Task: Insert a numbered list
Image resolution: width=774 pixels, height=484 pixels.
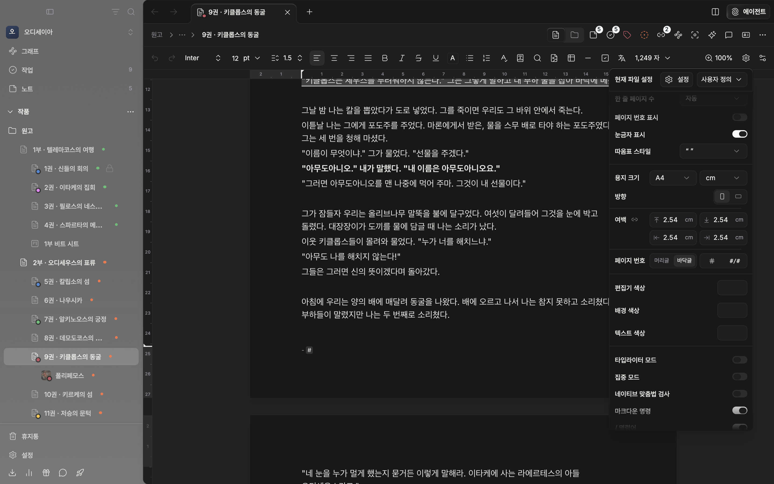Action: pos(486,58)
